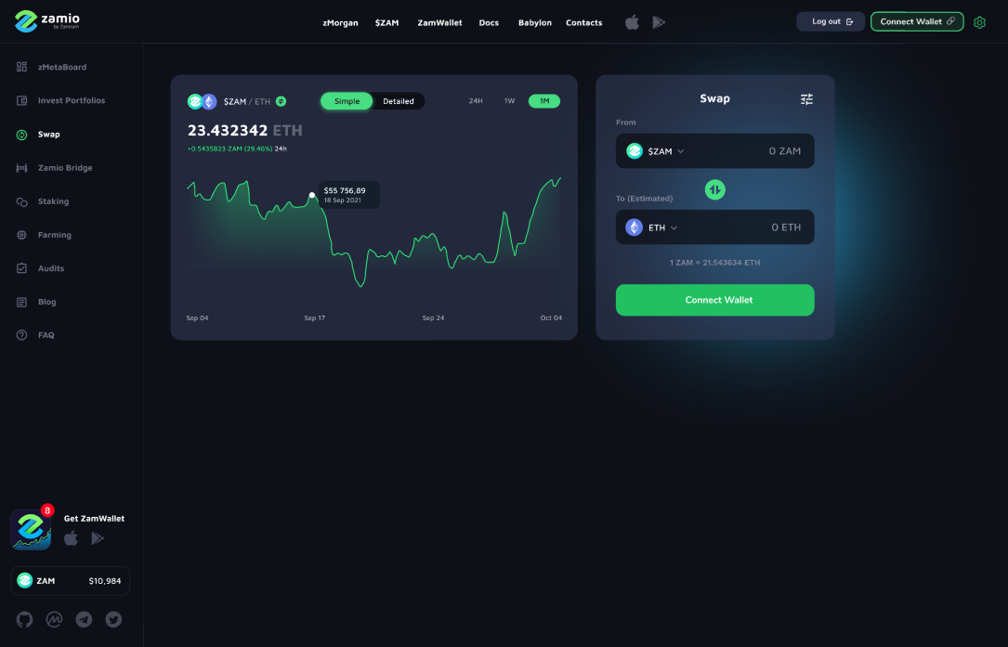Switch chart to Simple view
Screen dimensions: 1008x647
tap(347, 101)
